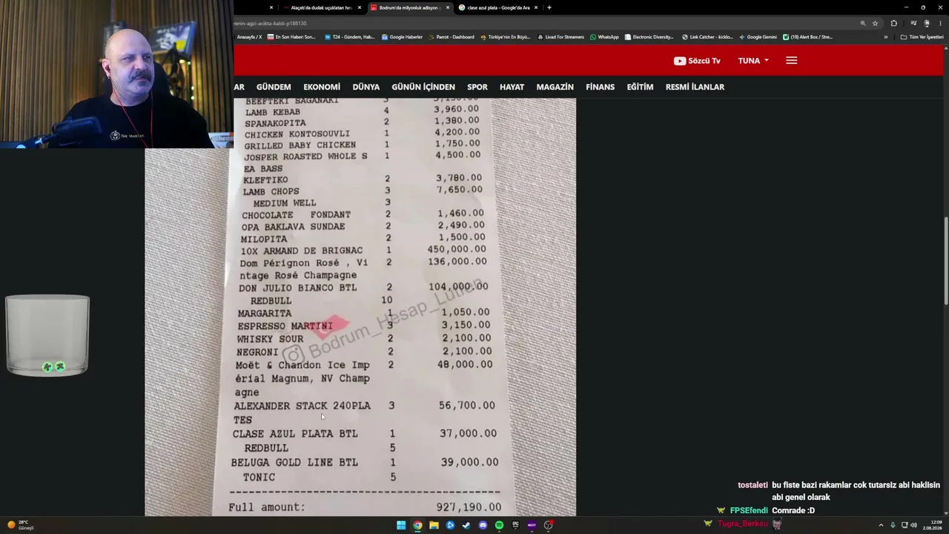Open the SPOR section
The image size is (949, 534).
pos(477,87)
